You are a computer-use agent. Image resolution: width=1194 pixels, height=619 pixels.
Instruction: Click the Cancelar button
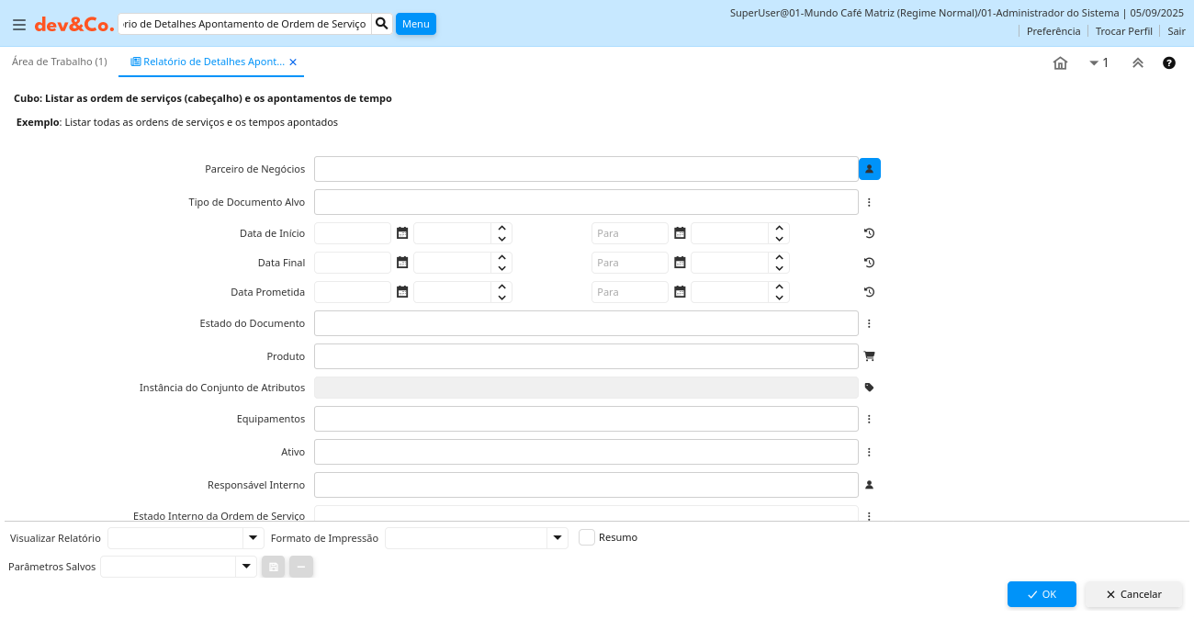tap(1133, 594)
